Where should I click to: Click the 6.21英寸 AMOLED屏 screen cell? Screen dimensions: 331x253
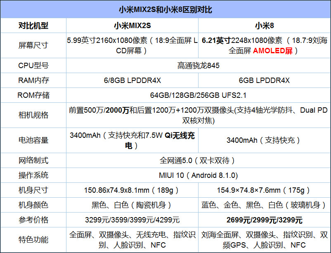coord(264,45)
